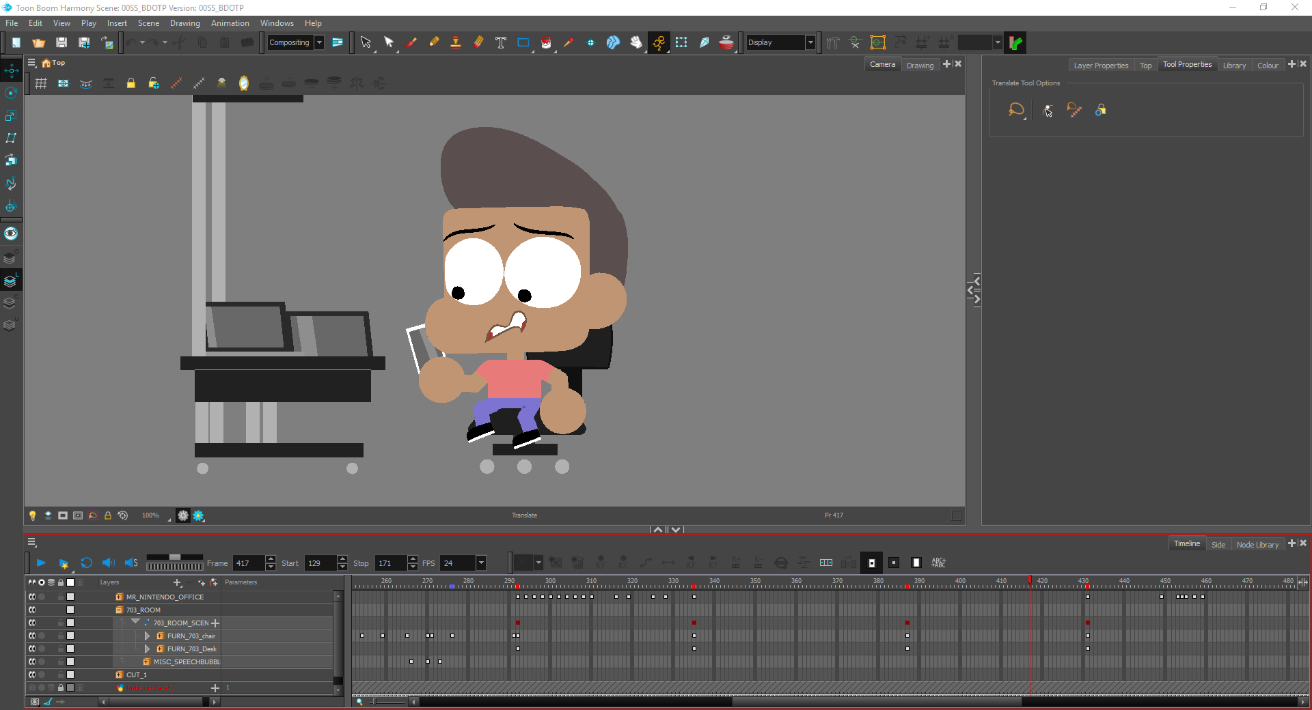
Task: Toggle Sound Scrubbing in timeline
Action: click(x=131, y=563)
